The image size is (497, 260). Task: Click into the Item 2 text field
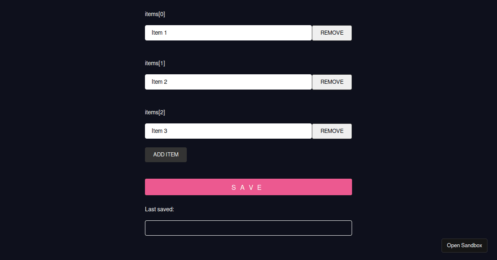tap(228, 82)
